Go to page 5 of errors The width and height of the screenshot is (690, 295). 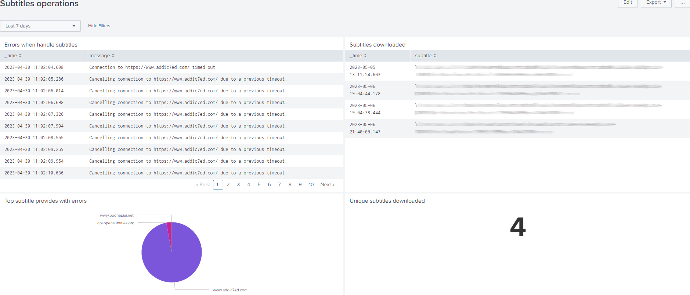[259, 185]
